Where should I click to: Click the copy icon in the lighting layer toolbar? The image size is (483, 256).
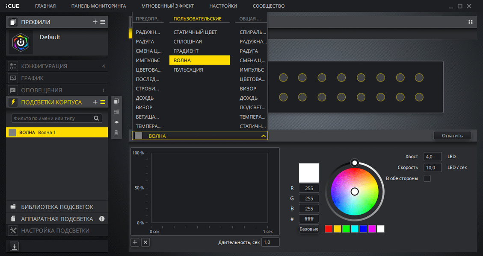pos(116,101)
